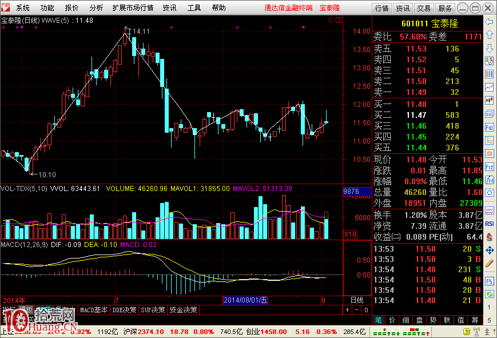This screenshot has height=338, width=497.
Task: Click the X10 volume scale label
Action: pos(350,234)
